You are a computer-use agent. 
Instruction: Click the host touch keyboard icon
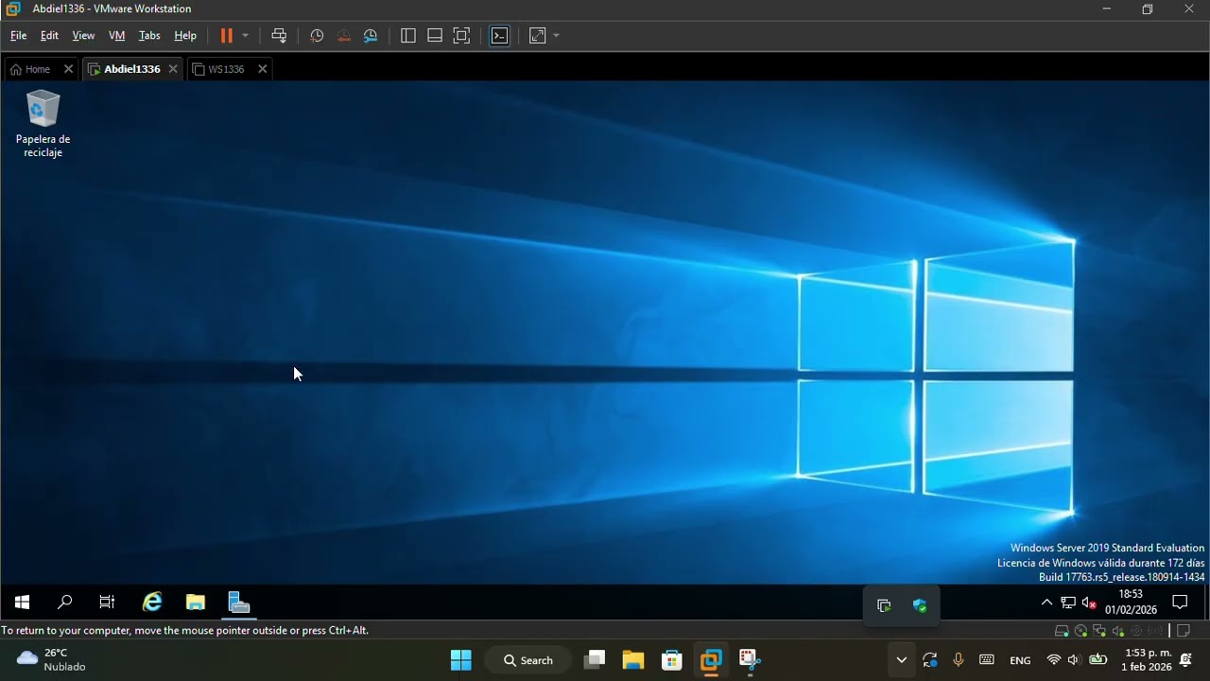point(987,660)
